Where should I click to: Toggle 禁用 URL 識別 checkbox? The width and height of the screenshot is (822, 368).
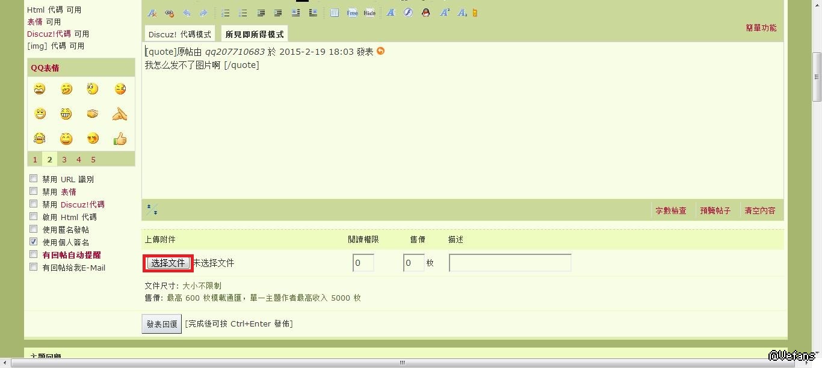coord(34,179)
